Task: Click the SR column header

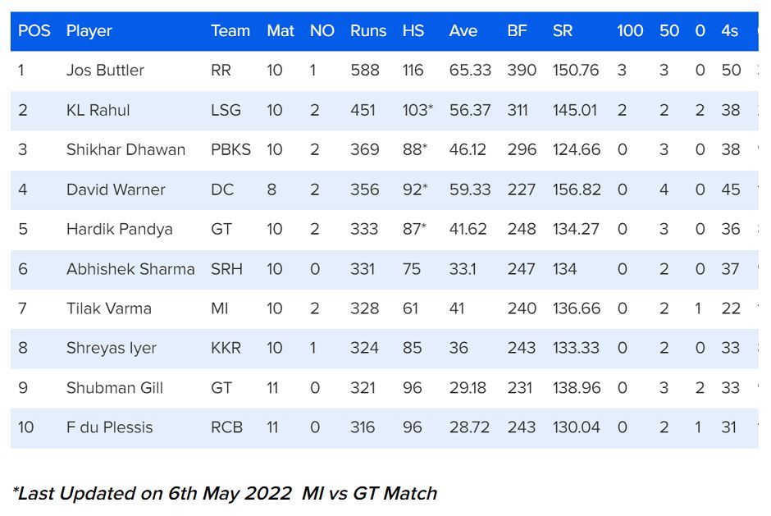Action: point(562,31)
